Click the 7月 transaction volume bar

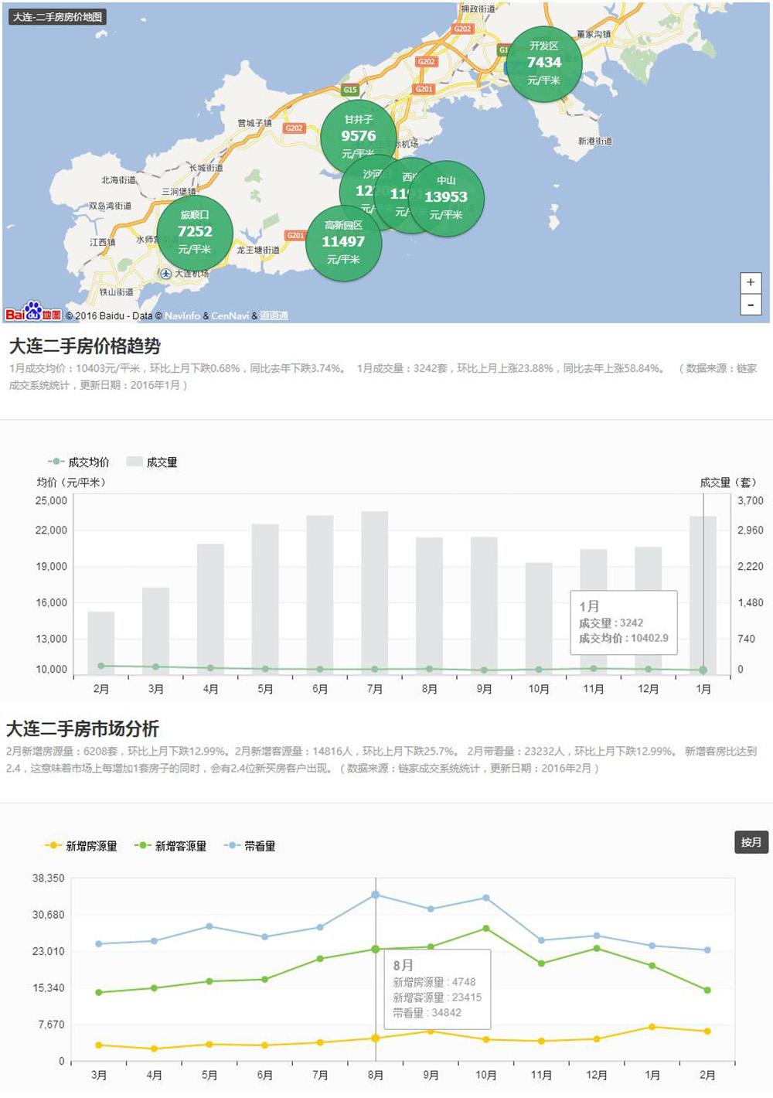tap(374, 592)
